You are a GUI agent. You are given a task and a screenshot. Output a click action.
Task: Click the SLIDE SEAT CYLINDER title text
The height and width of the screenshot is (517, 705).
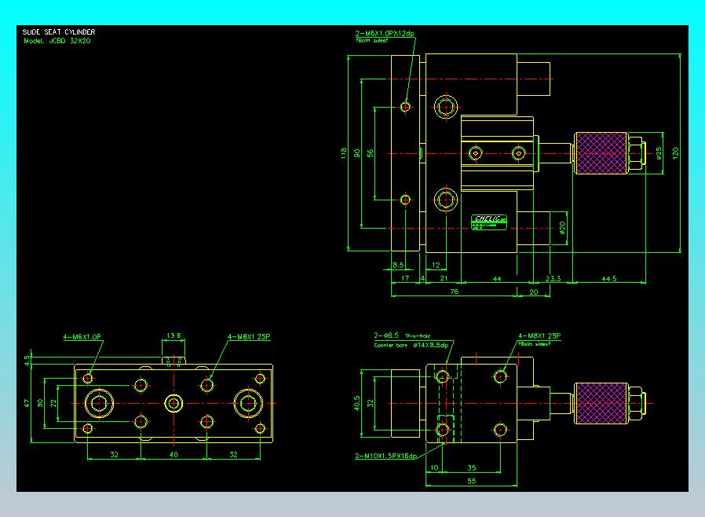(59, 32)
